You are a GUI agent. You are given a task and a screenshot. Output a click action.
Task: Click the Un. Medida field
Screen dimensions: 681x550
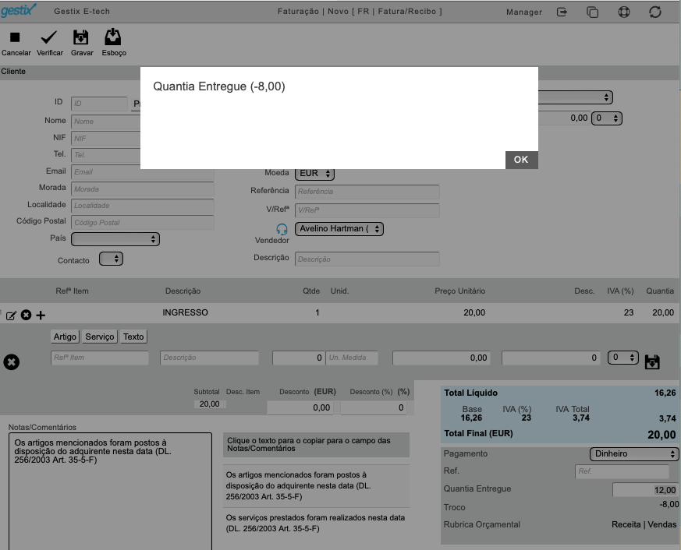click(x=353, y=358)
